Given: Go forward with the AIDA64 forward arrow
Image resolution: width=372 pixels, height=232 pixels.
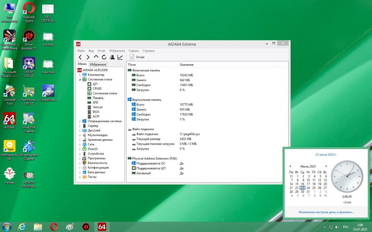Looking at the screenshot, I should click(88, 57).
